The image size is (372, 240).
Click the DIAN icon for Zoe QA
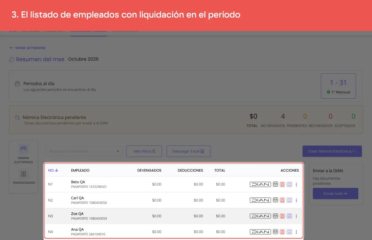click(260, 216)
